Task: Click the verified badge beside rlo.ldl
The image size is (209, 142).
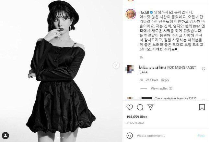Action: pyautogui.click(x=151, y=12)
